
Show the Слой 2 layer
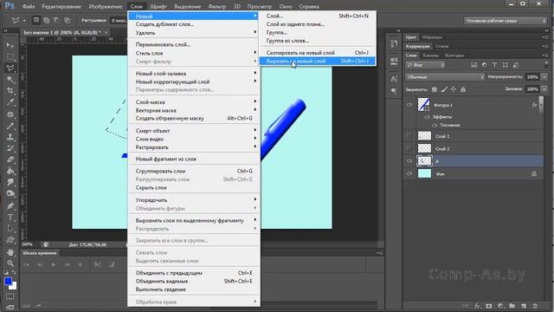[x=409, y=148]
